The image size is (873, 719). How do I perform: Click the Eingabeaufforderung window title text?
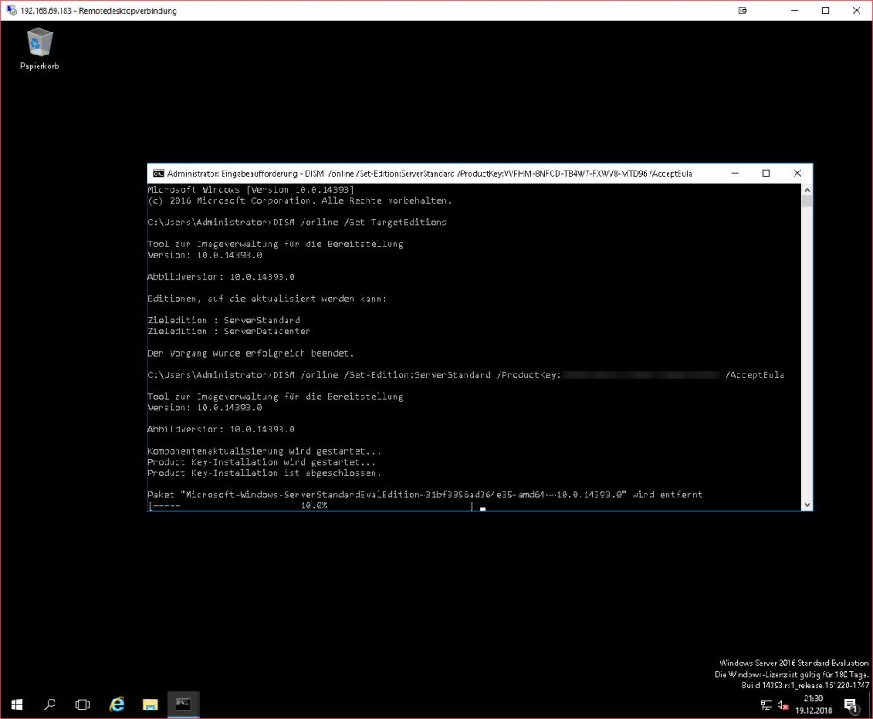click(x=430, y=174)
